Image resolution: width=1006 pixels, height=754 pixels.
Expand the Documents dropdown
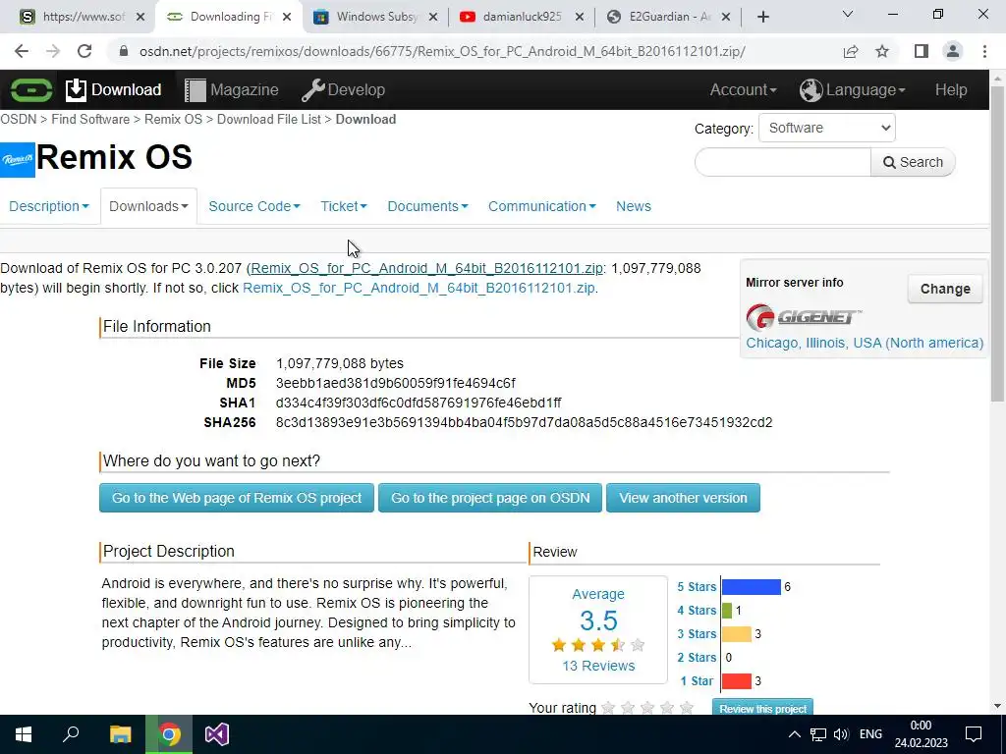[x=427, y=206]
